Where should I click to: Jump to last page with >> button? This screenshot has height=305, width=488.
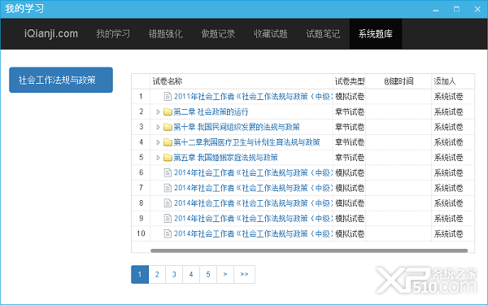coord(244,275)
